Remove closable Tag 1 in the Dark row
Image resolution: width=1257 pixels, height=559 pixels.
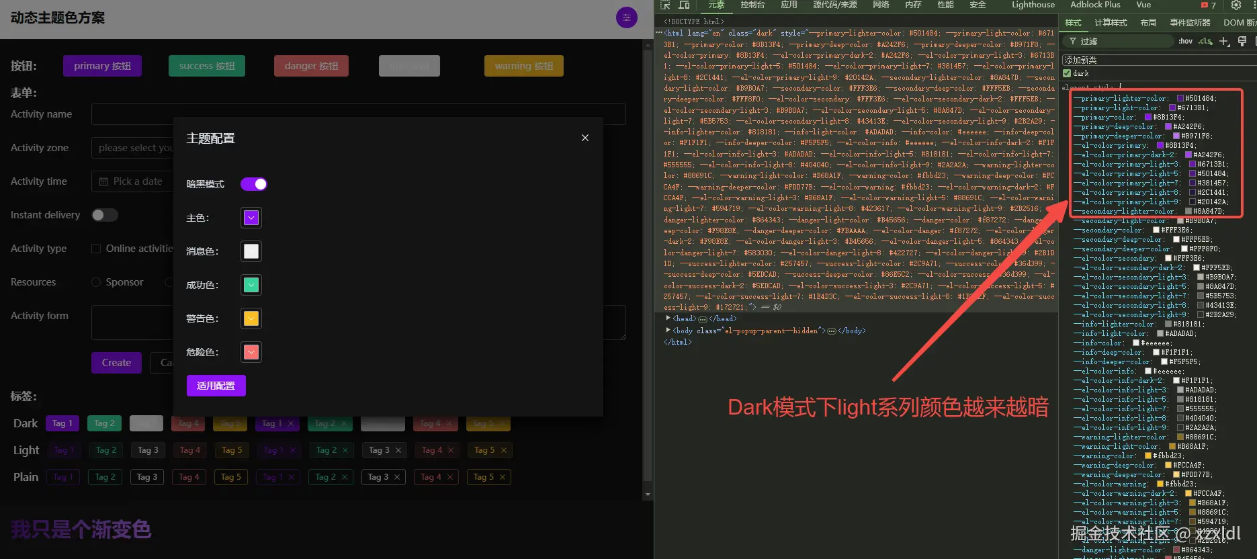pyautogui.click(x=291, y=423)
